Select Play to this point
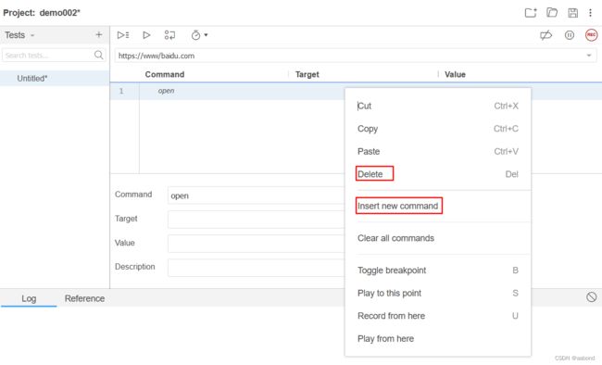 (x=438, y=293)
